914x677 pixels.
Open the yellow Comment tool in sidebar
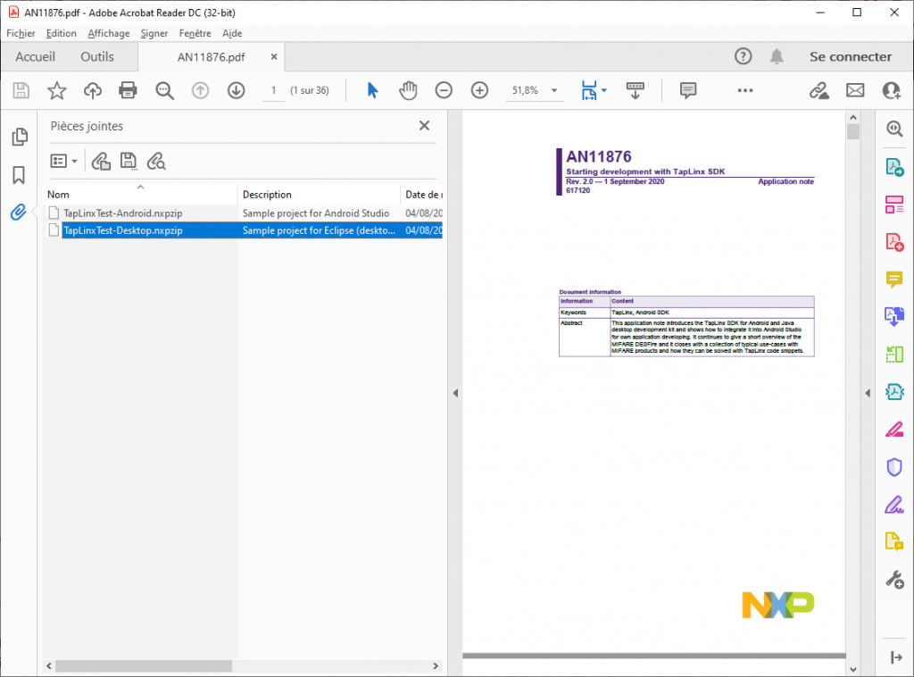[x=894, y=280]
